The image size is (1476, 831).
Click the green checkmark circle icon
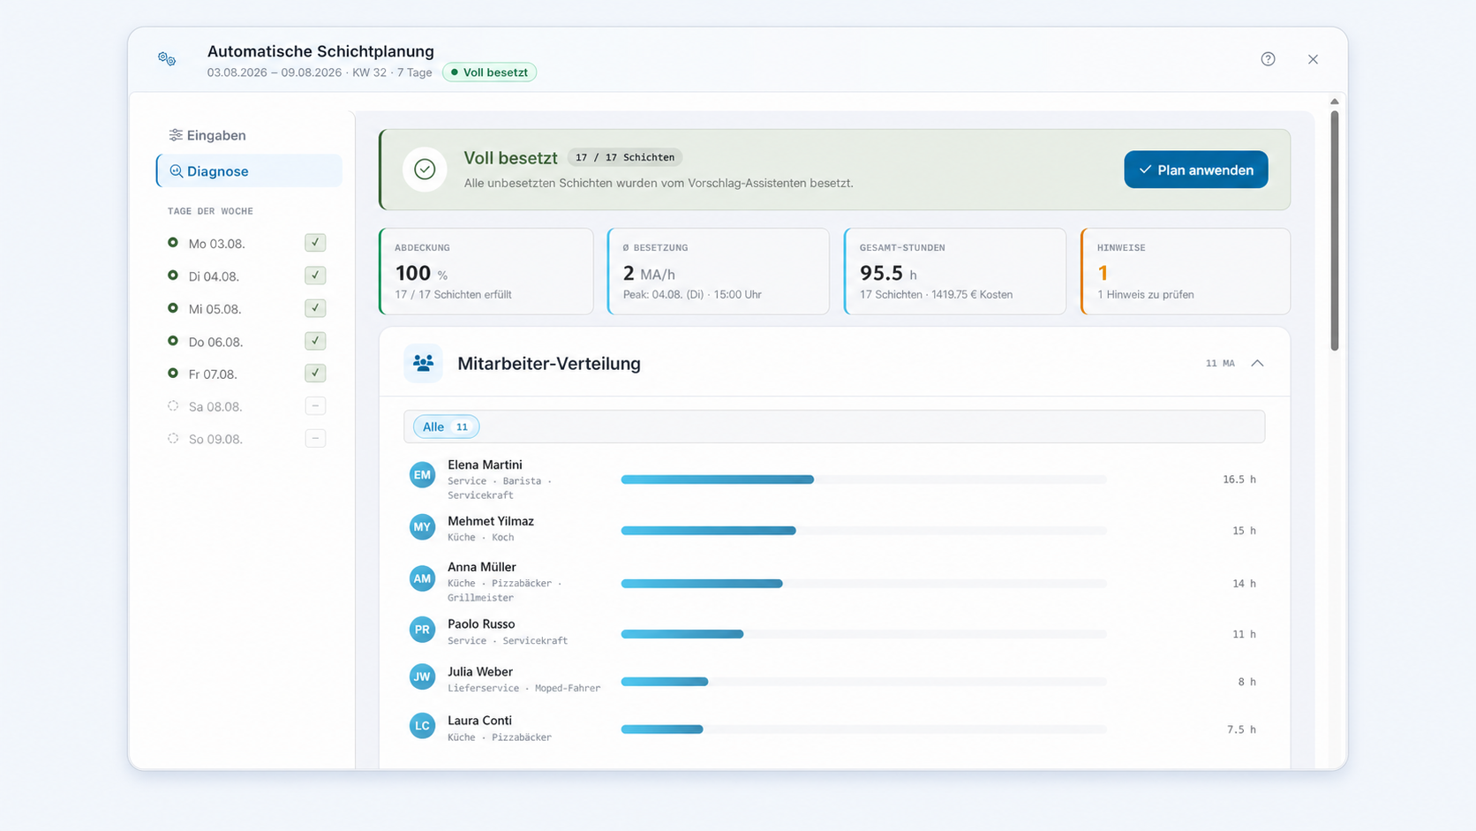click(x=425, y=170)
